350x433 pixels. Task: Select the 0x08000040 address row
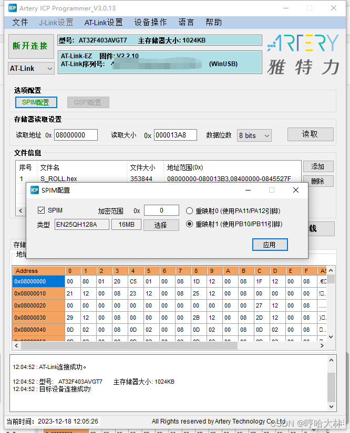39,330
